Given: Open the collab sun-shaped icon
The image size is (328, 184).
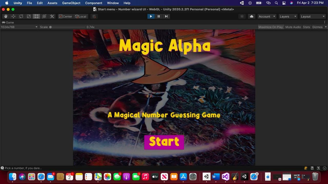Looking at the screenshot, I should coord(242,16).
